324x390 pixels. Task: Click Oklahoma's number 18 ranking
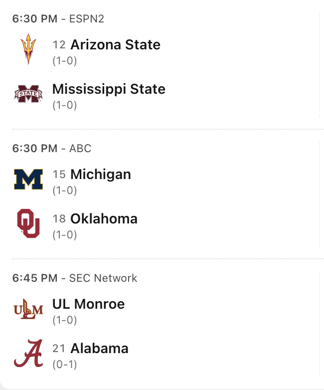coord(59,219)
